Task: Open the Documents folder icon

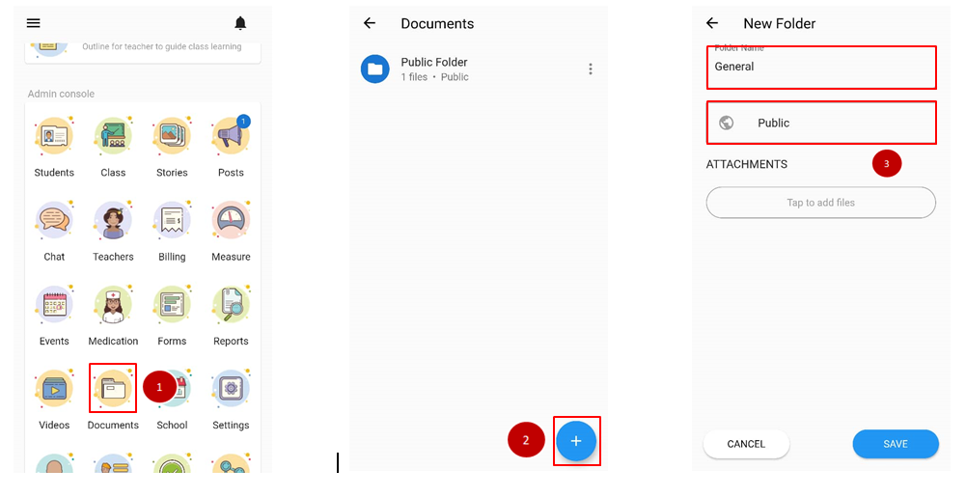Action: click(x=113, y=388)
